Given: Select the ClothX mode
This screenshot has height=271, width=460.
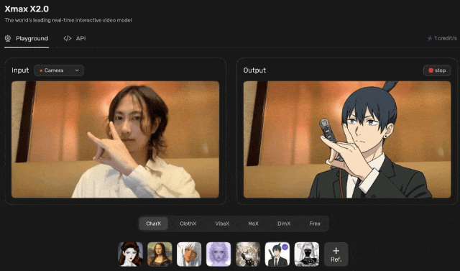Looking at the screenshot, I should click(x=188, y=224).
